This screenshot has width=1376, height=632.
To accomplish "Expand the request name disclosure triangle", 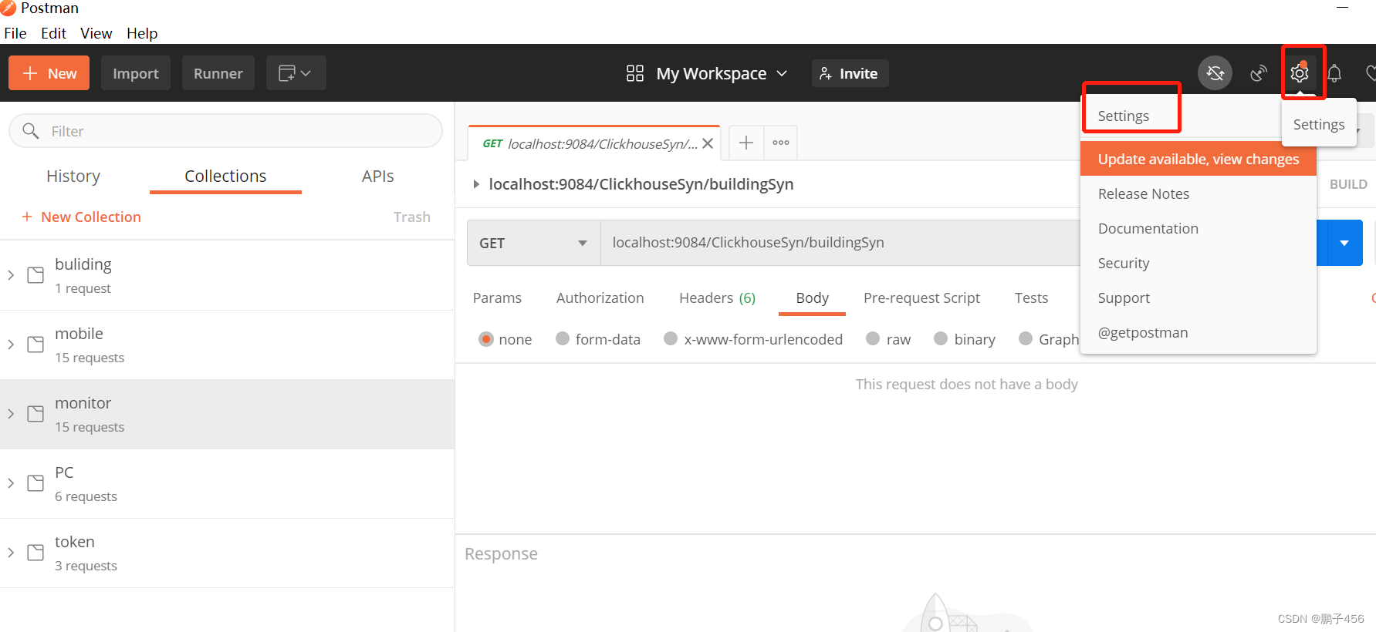I will (476, 184).
